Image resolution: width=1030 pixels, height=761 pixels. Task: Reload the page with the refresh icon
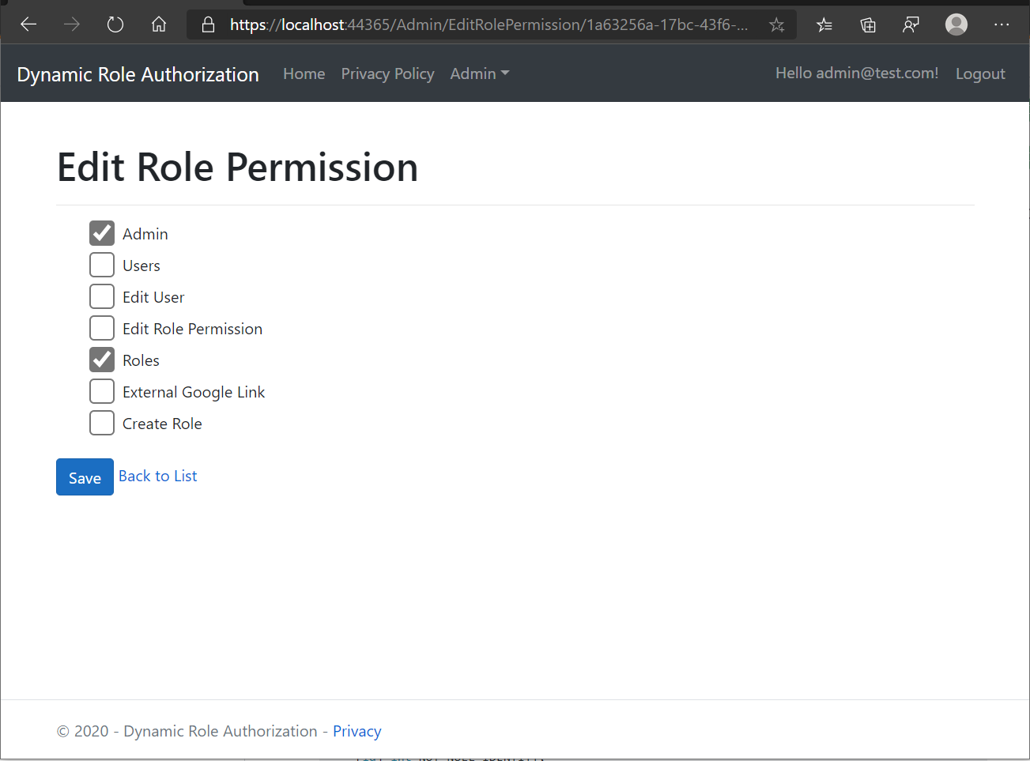click(115, 24)
